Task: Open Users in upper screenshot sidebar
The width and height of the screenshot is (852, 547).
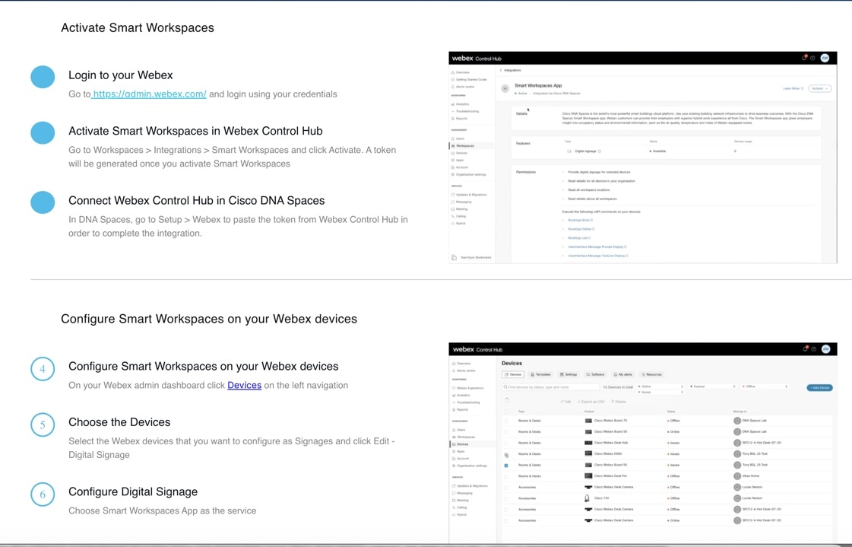Action: pyautogui.click(x=458, y=138)
